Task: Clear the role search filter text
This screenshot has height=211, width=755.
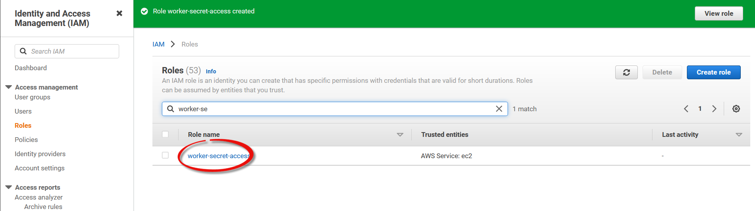Action: coord(499,109)
